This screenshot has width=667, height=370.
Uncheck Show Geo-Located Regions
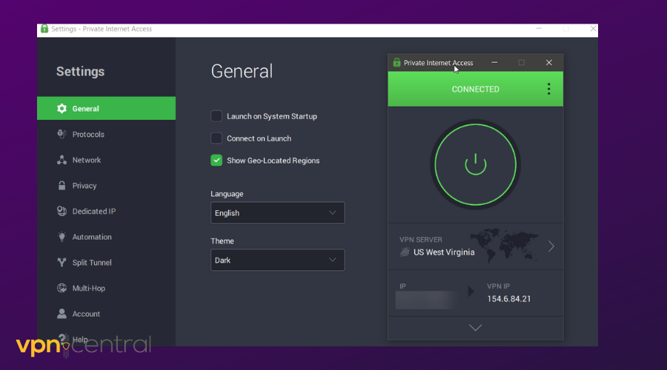pyautogui.click(x=216, y=160)
